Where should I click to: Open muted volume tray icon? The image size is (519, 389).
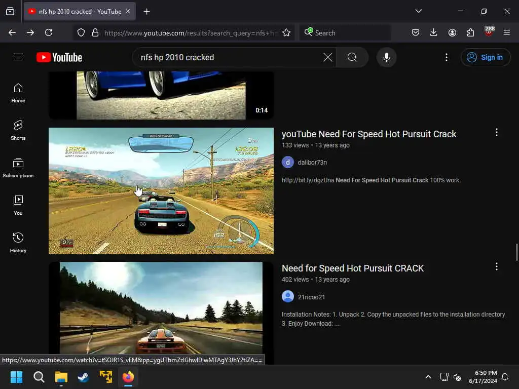(457, 377)
